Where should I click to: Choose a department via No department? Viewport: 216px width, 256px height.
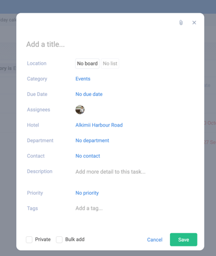92,140
